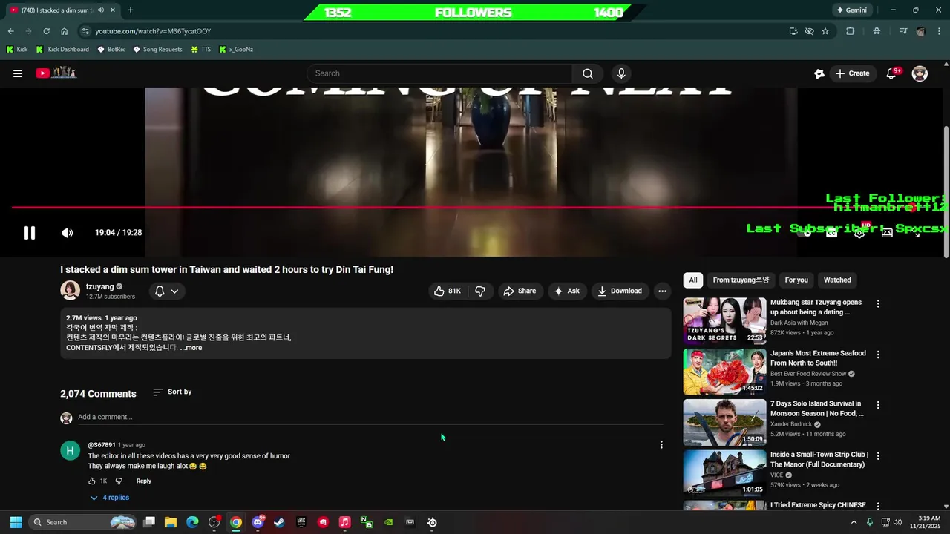950x534 pixels.
Task: Like the video with thumbs up
Action: pos(448,291)
